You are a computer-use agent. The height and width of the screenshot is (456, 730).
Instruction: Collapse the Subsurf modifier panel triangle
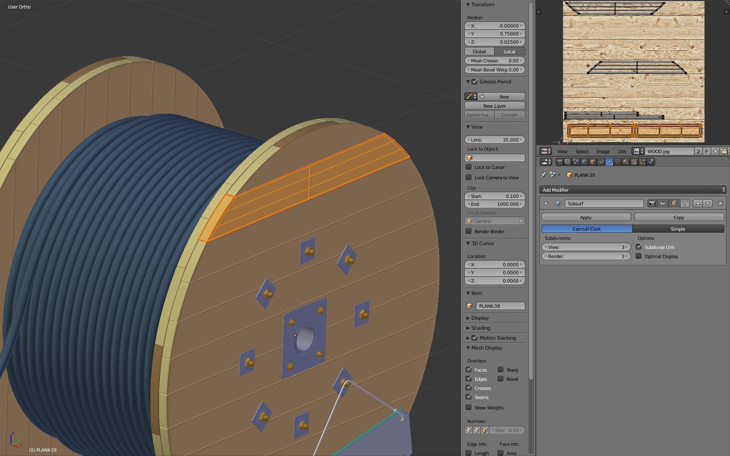(546, 204)
